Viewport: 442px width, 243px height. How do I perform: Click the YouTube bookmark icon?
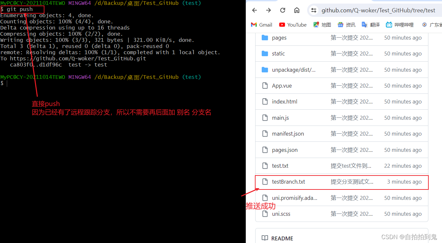point(282,25)
